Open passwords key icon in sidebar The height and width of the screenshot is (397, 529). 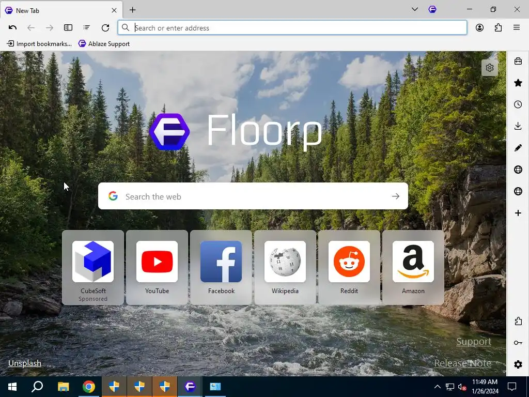[518, 343]
